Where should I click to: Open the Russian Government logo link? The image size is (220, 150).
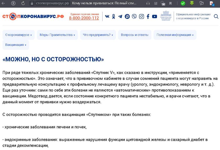[x=166, y=16]
